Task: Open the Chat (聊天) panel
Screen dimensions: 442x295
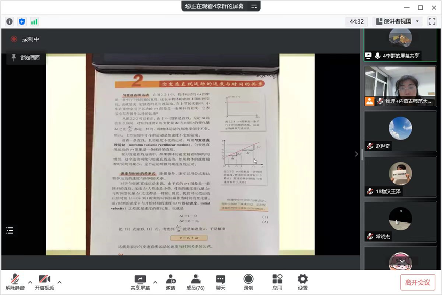Action: [x=220, y=282]
